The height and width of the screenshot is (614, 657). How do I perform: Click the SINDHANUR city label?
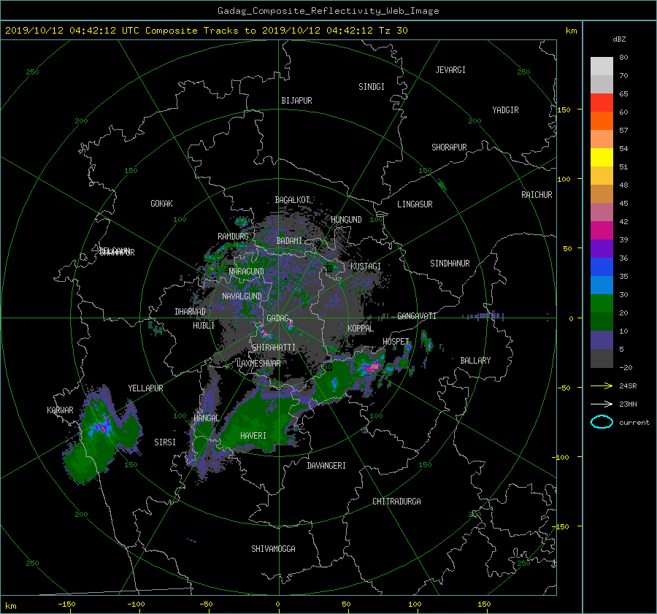(450, 264)
